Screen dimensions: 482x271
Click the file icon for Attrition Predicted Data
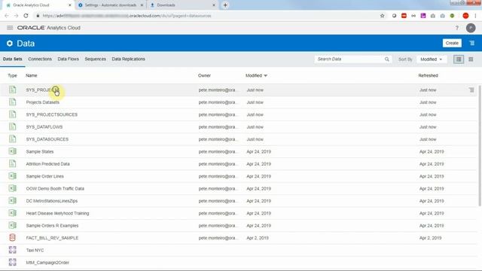click(x=12, y=163)
